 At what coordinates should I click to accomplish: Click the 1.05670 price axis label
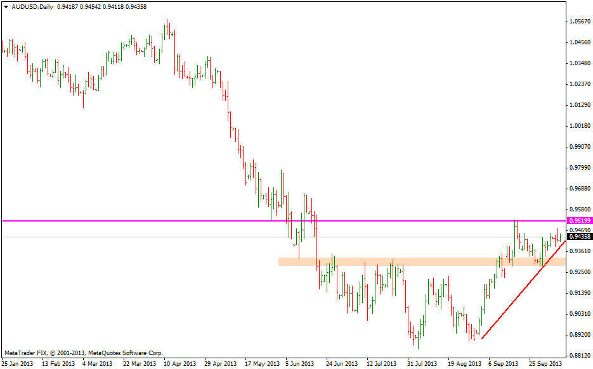580,22
